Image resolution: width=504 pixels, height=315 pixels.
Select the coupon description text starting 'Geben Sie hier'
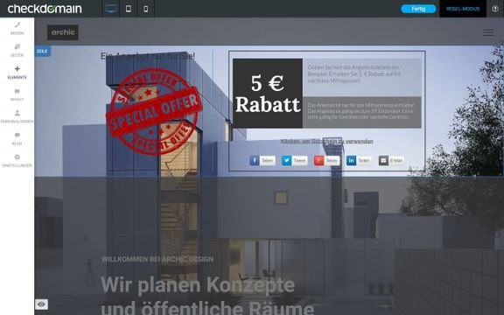tap(354, 73)
